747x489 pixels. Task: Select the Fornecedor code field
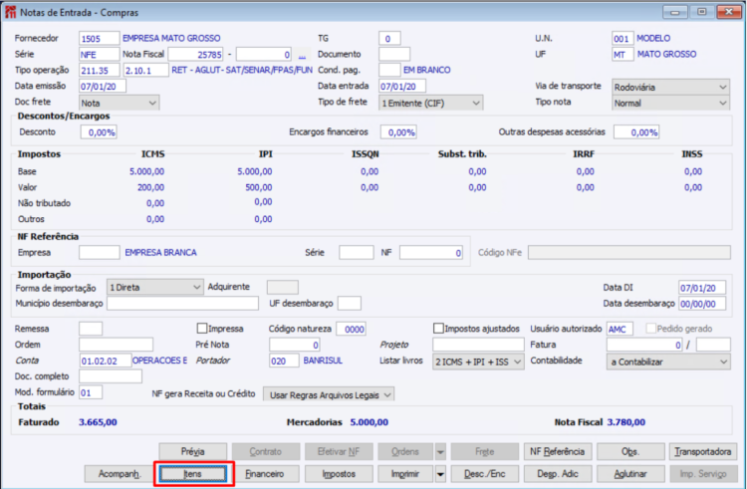pyautogui.click(x=99, y=39)
